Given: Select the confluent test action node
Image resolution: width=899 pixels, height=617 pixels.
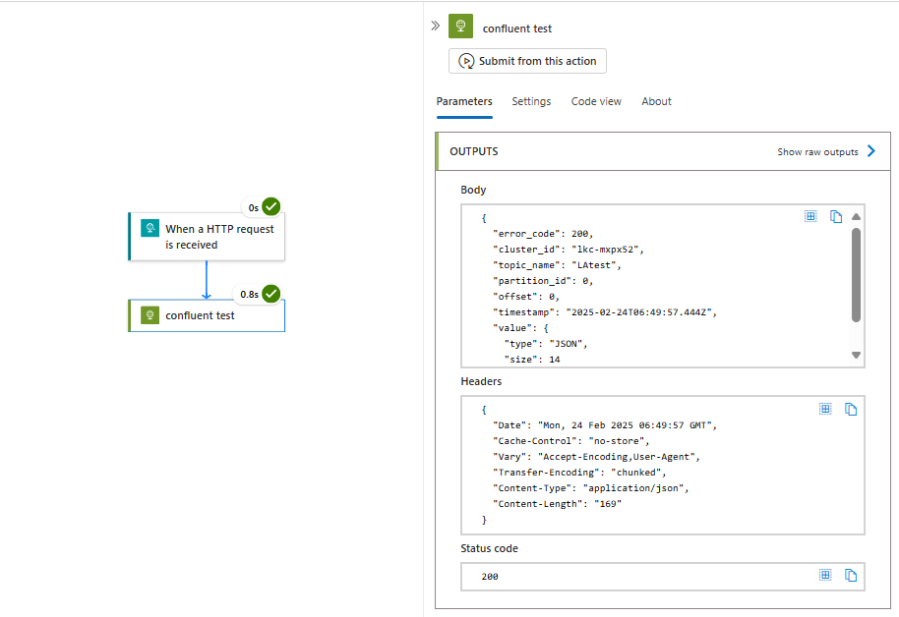Looking at the screenshot, I should pos(207,315).
